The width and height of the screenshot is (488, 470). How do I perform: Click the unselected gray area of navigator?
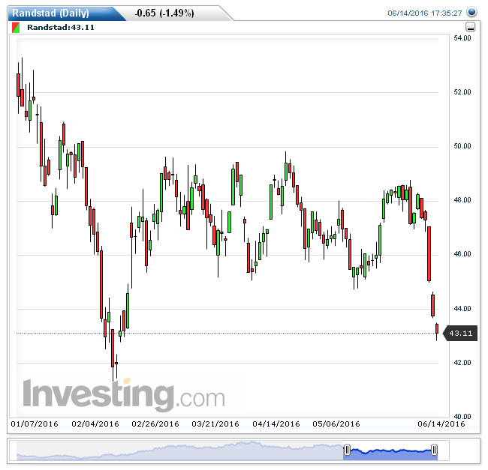coord(180,451)
